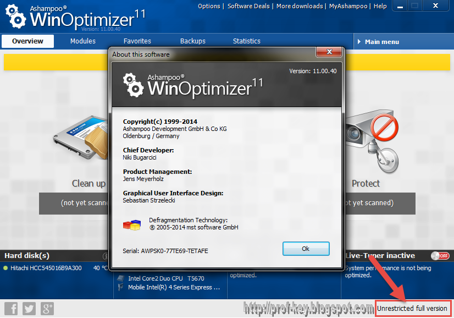
Task: Click the Niki Bugarcici developer name
Action: pyautogui.click(x=140, y=157)
